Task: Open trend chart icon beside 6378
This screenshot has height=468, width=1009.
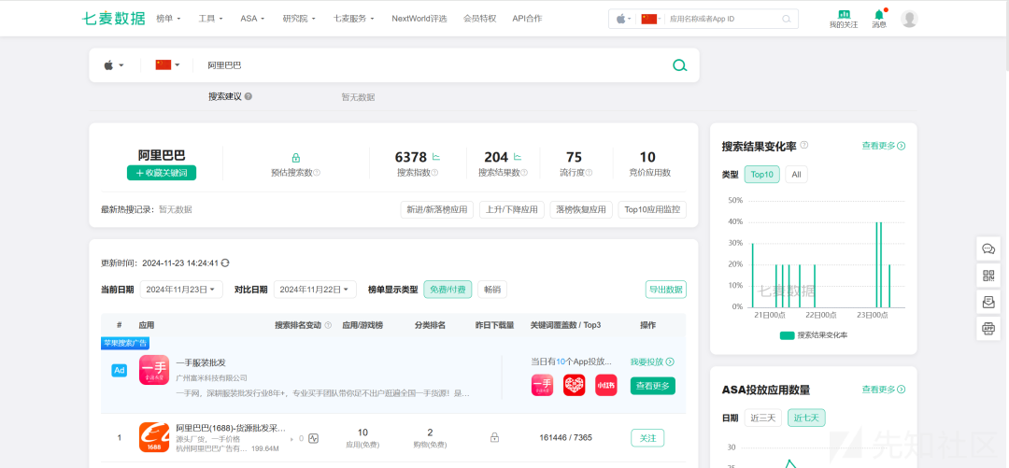Action: [x=436, y=156]
